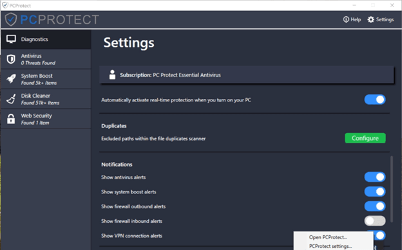Click the System Boost rocket icon
Image resolution: width=402 pixels, height=250 pixels.
pos(12,79)
